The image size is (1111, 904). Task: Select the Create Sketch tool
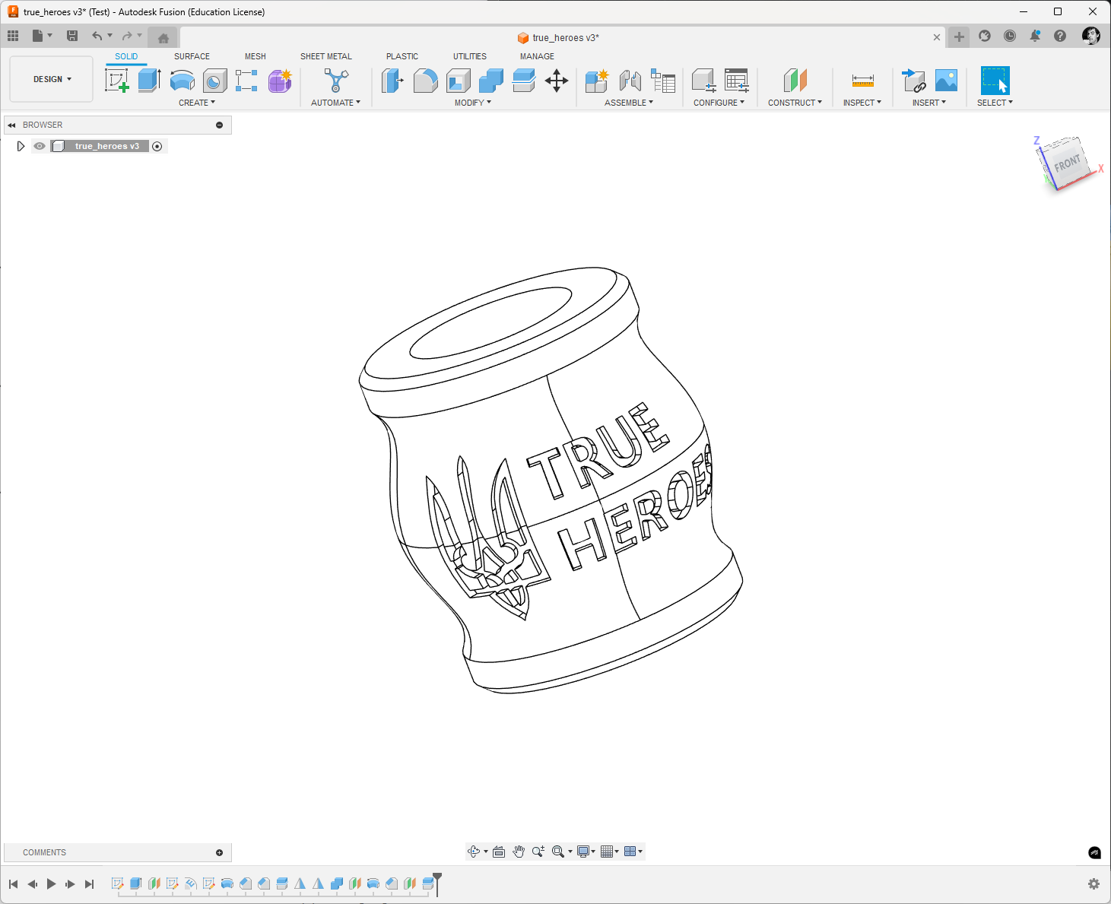(x=117, y=80)
